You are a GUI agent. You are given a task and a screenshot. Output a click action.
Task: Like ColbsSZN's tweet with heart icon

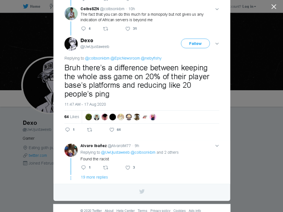[x=128, y=29]
